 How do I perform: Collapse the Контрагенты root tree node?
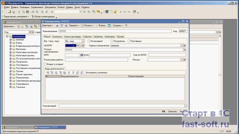pos(7,36)
